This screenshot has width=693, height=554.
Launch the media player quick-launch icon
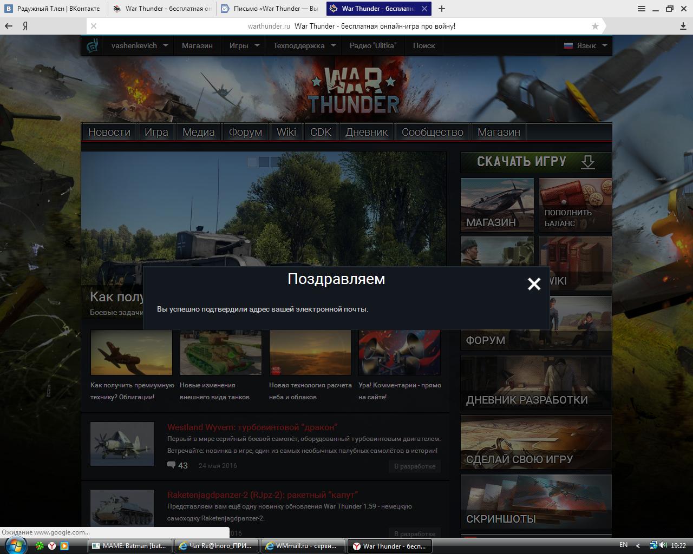click(x=64, y=546)
